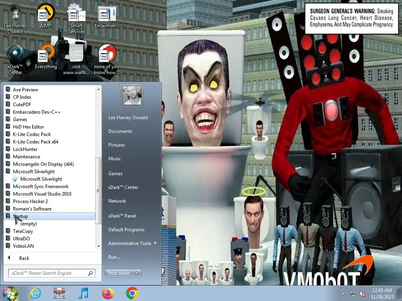Open the 'visit www.wallb...' text file icon
The width and height of the screenshot is (402, 301).
tap(76, 60)
